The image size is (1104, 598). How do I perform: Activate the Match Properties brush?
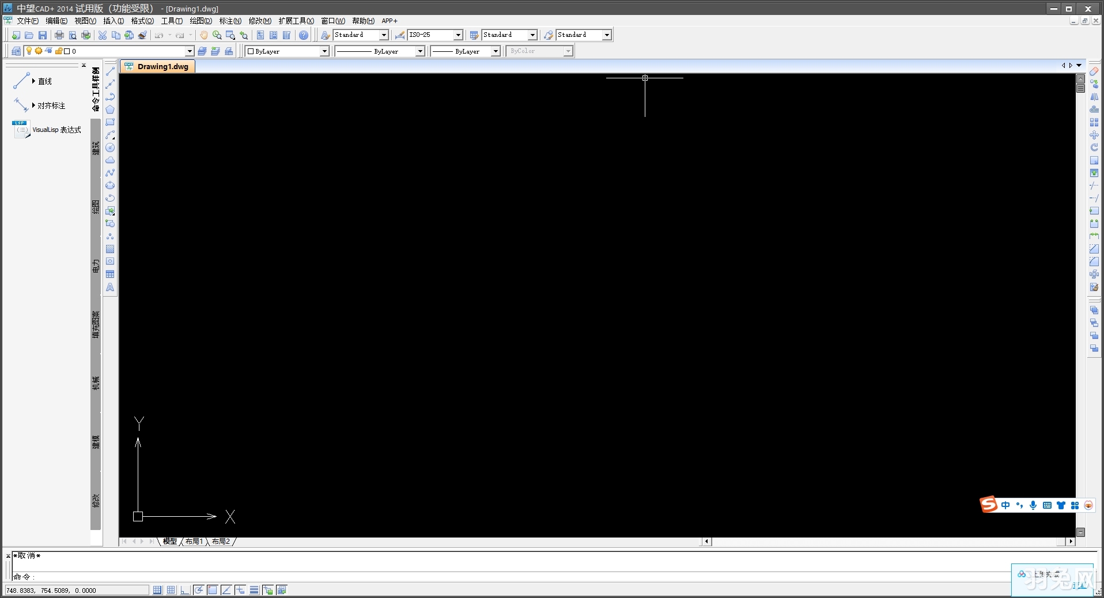coord(142,35)
